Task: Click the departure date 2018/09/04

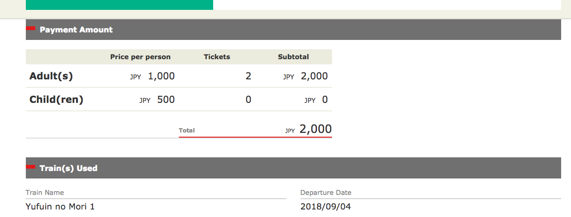Action: 325,207
